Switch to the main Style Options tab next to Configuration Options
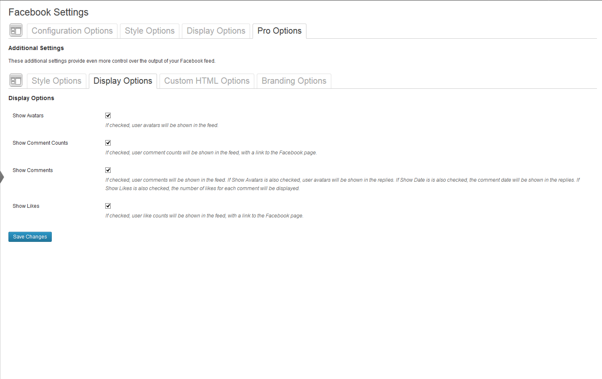Viewport: 602px width, 379px height. coord(149,31)
